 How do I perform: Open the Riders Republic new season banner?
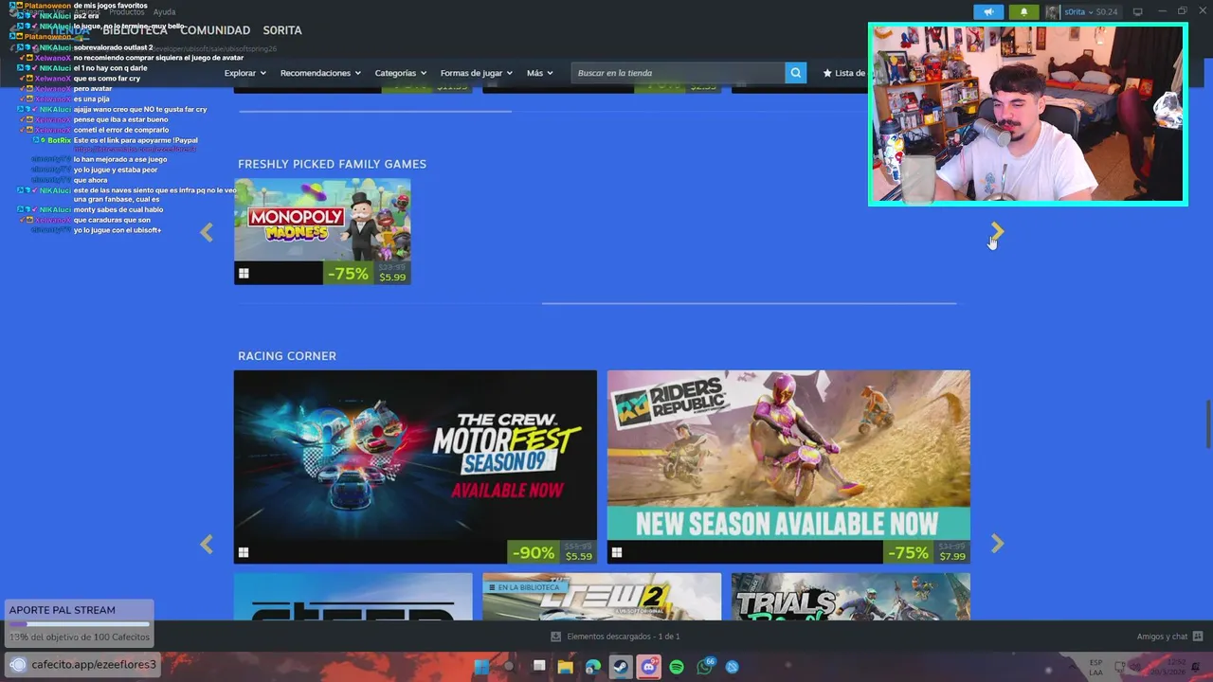788,456
